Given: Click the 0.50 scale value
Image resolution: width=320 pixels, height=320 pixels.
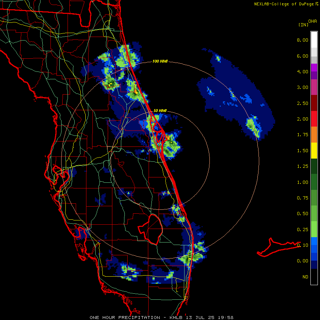Looking at the screenshot, I should click(303, 214).
